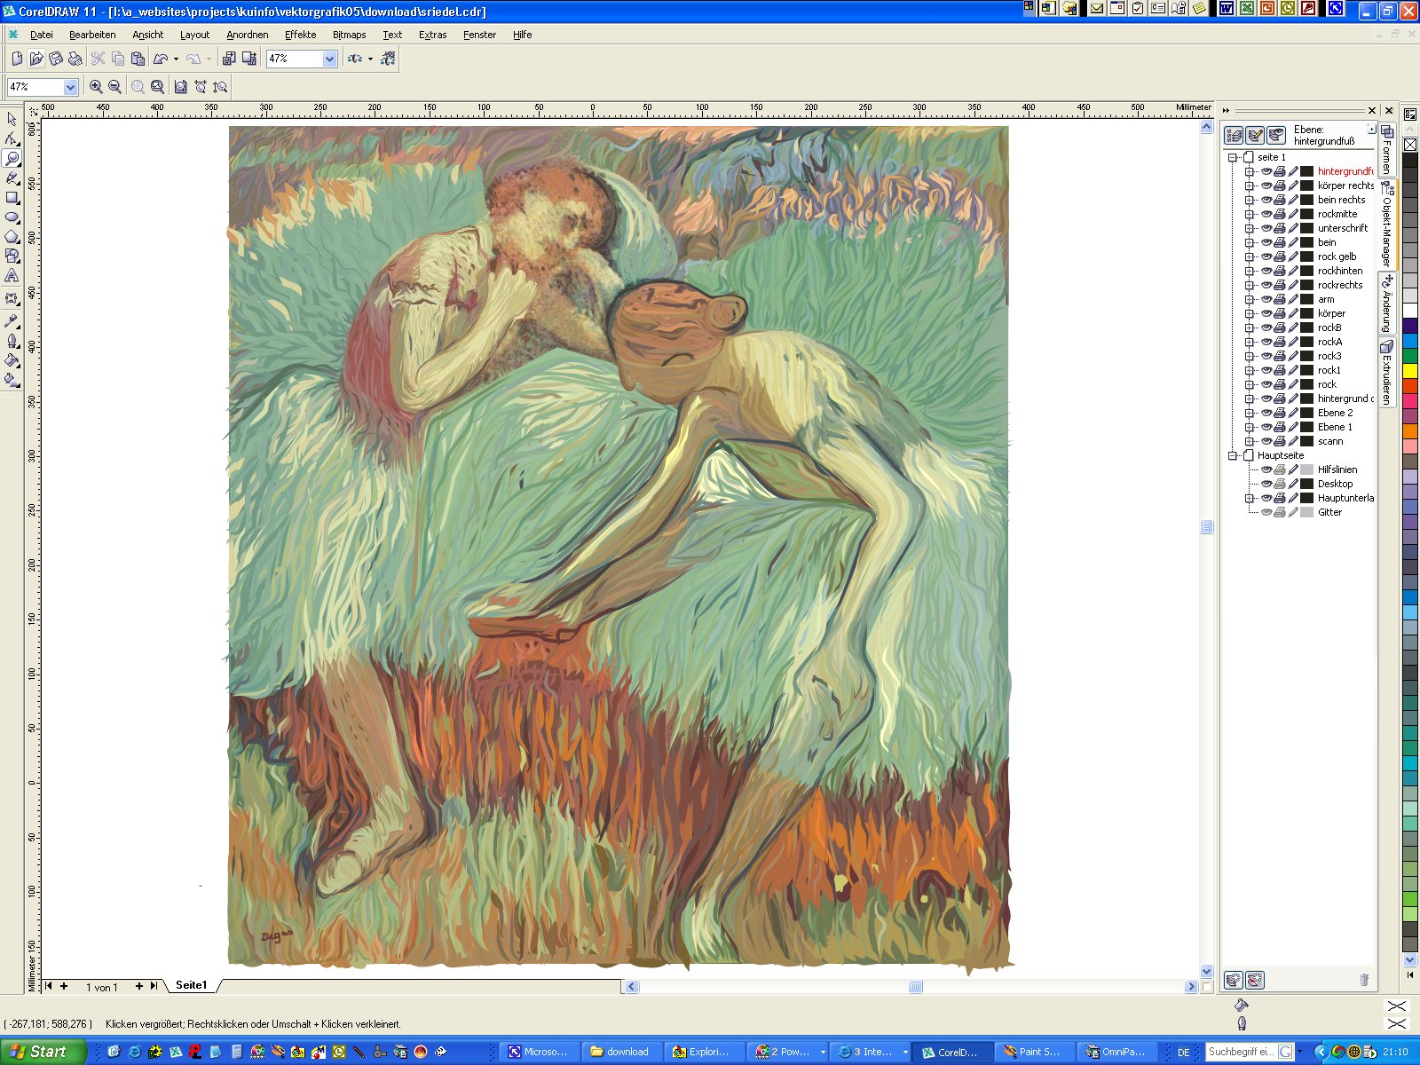Viewport: 1420px width, 1065px height.
Task: Pick the white color swatch in palette
Action: (x=1409, y=310)
